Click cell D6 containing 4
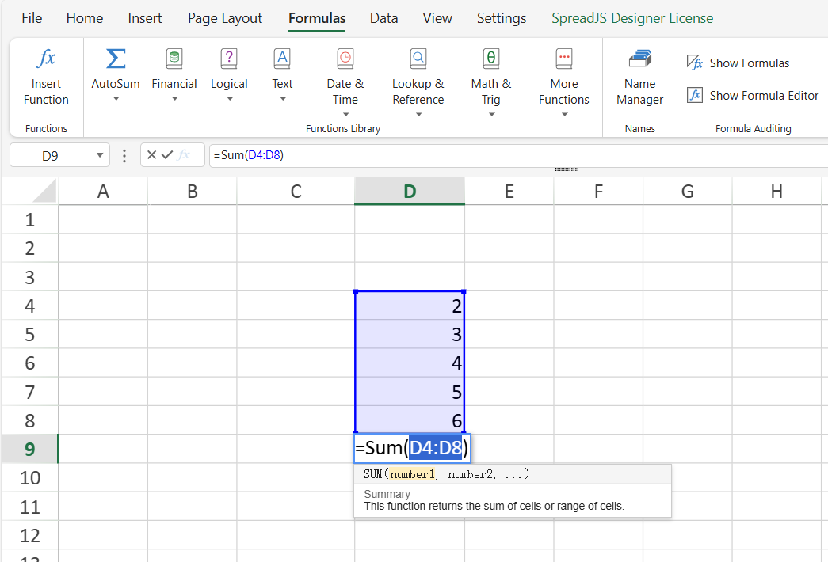This screenshot has width=828, height=562. point(410,363)
